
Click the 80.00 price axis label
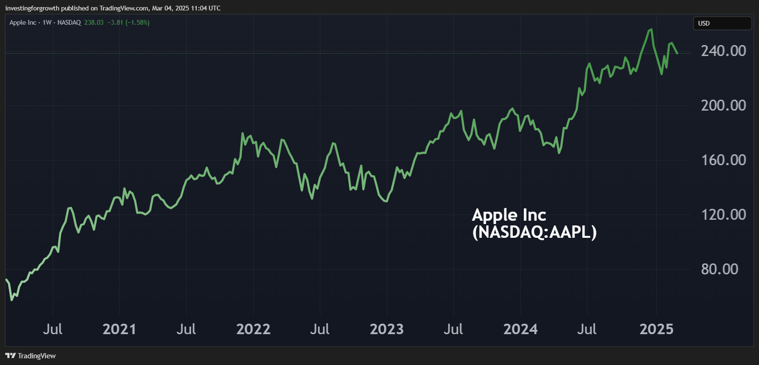[x=720, y=269]
